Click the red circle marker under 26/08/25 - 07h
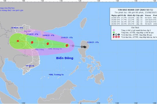 pyautogui.click(x=18, y=41)
